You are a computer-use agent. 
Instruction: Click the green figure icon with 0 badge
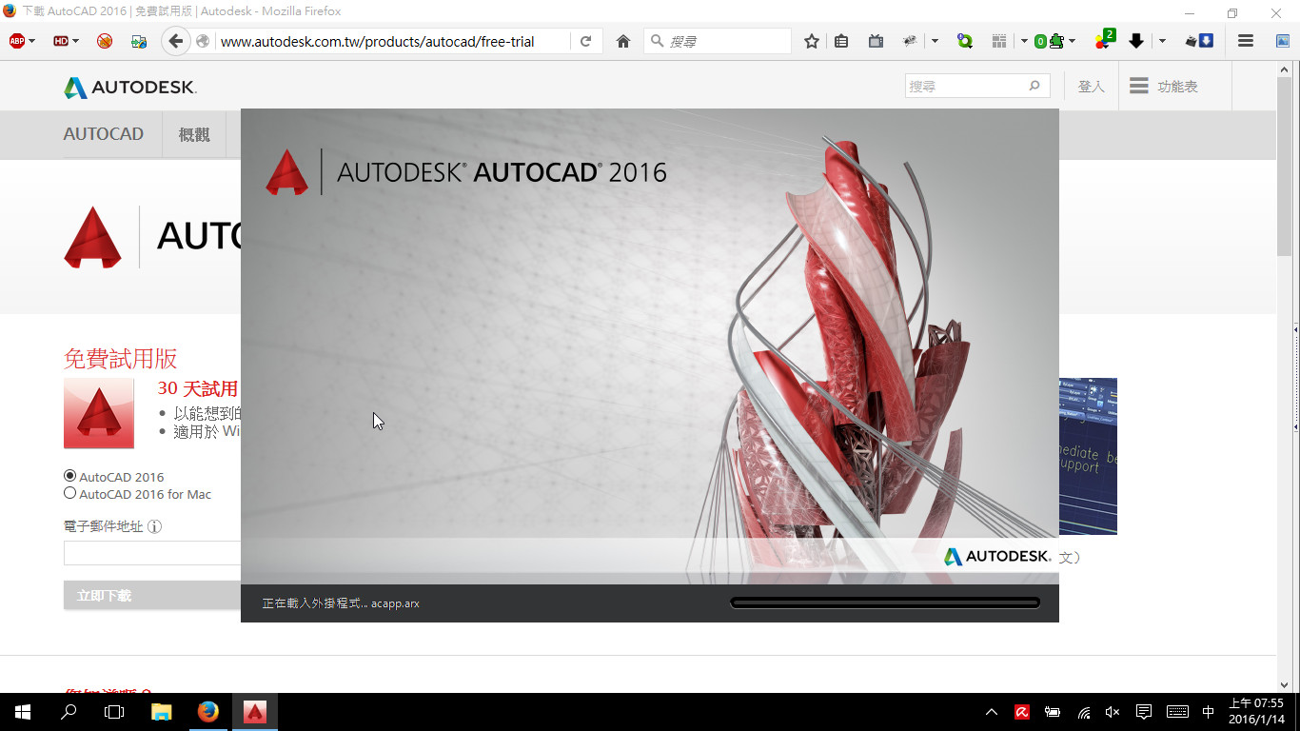[x=1049, y=41]
